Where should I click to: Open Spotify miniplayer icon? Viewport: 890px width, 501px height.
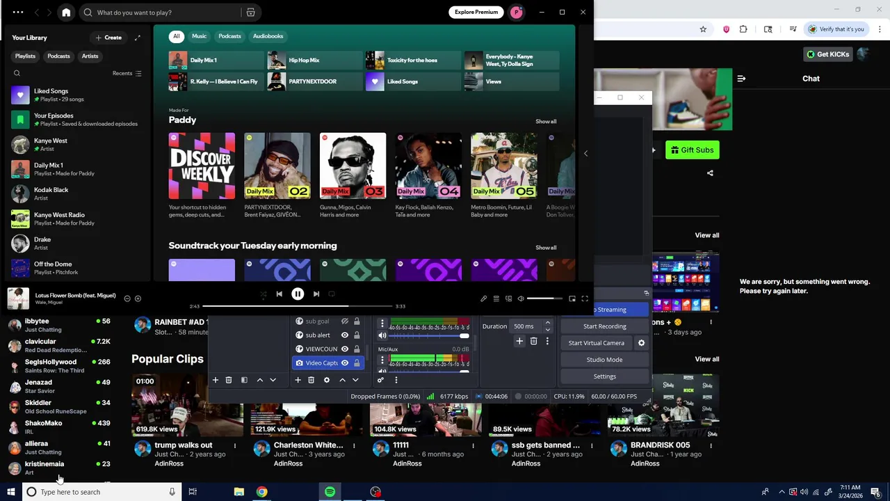pos(572,299)
